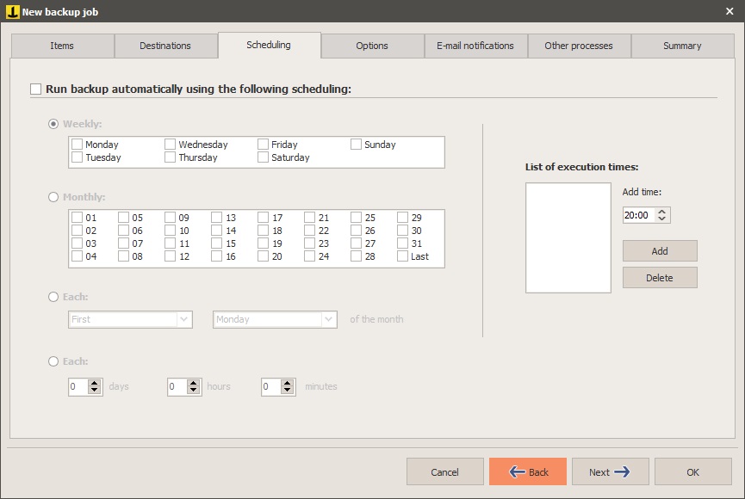This screenshot has width=745, height=499.
Task: Open the E-mail notifications tab
Action: pyautogui.click(x=475, y=45)
